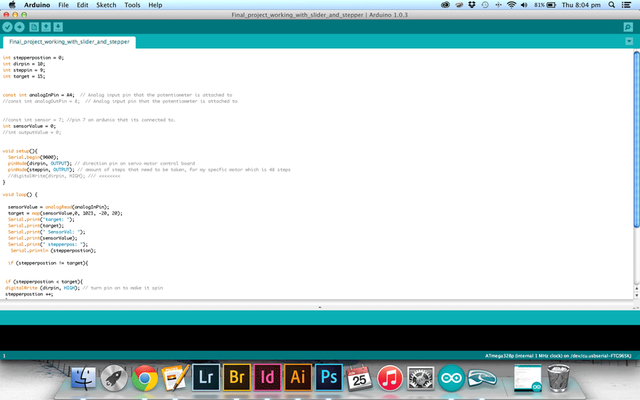
Task: Click the Creative Cloud menu bar icon
Action: click(445, 5)
